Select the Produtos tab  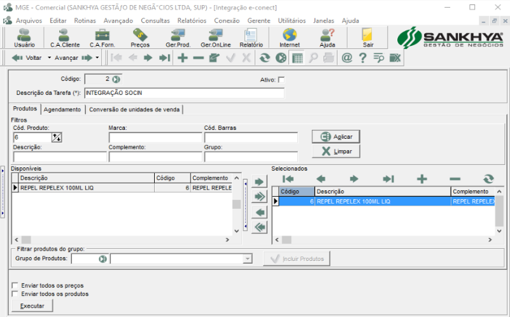[x=25, y=109]
